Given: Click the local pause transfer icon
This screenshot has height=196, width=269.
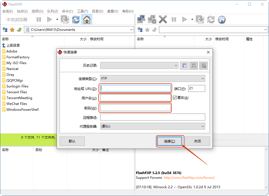Looking at the screenshot, I should [39, 19].
